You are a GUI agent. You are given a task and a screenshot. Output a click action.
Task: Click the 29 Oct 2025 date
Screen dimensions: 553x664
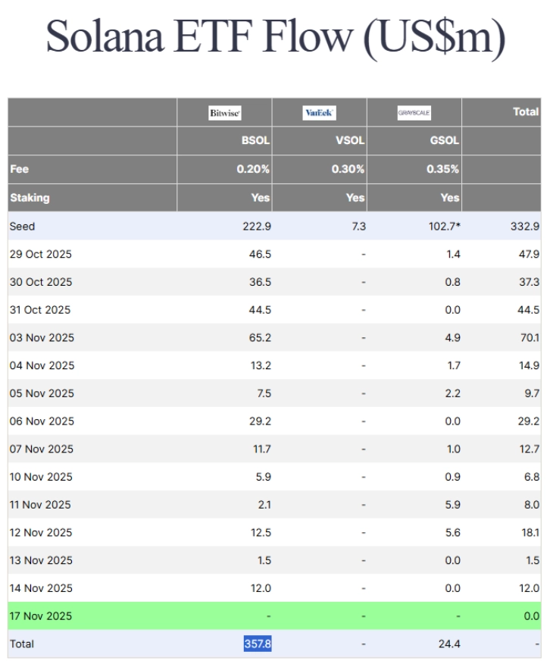(x=41, y=254)
